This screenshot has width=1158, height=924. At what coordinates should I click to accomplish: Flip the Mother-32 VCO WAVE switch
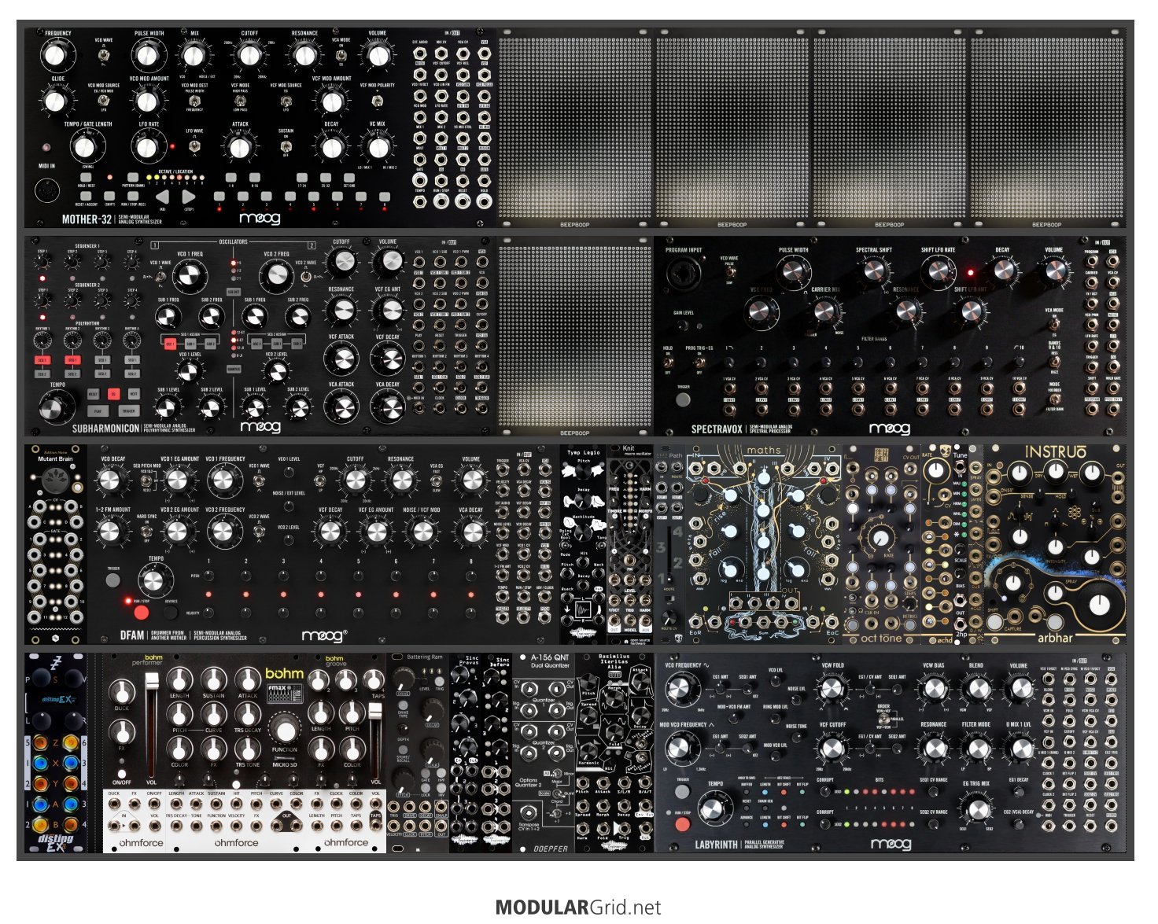(105, 53)
